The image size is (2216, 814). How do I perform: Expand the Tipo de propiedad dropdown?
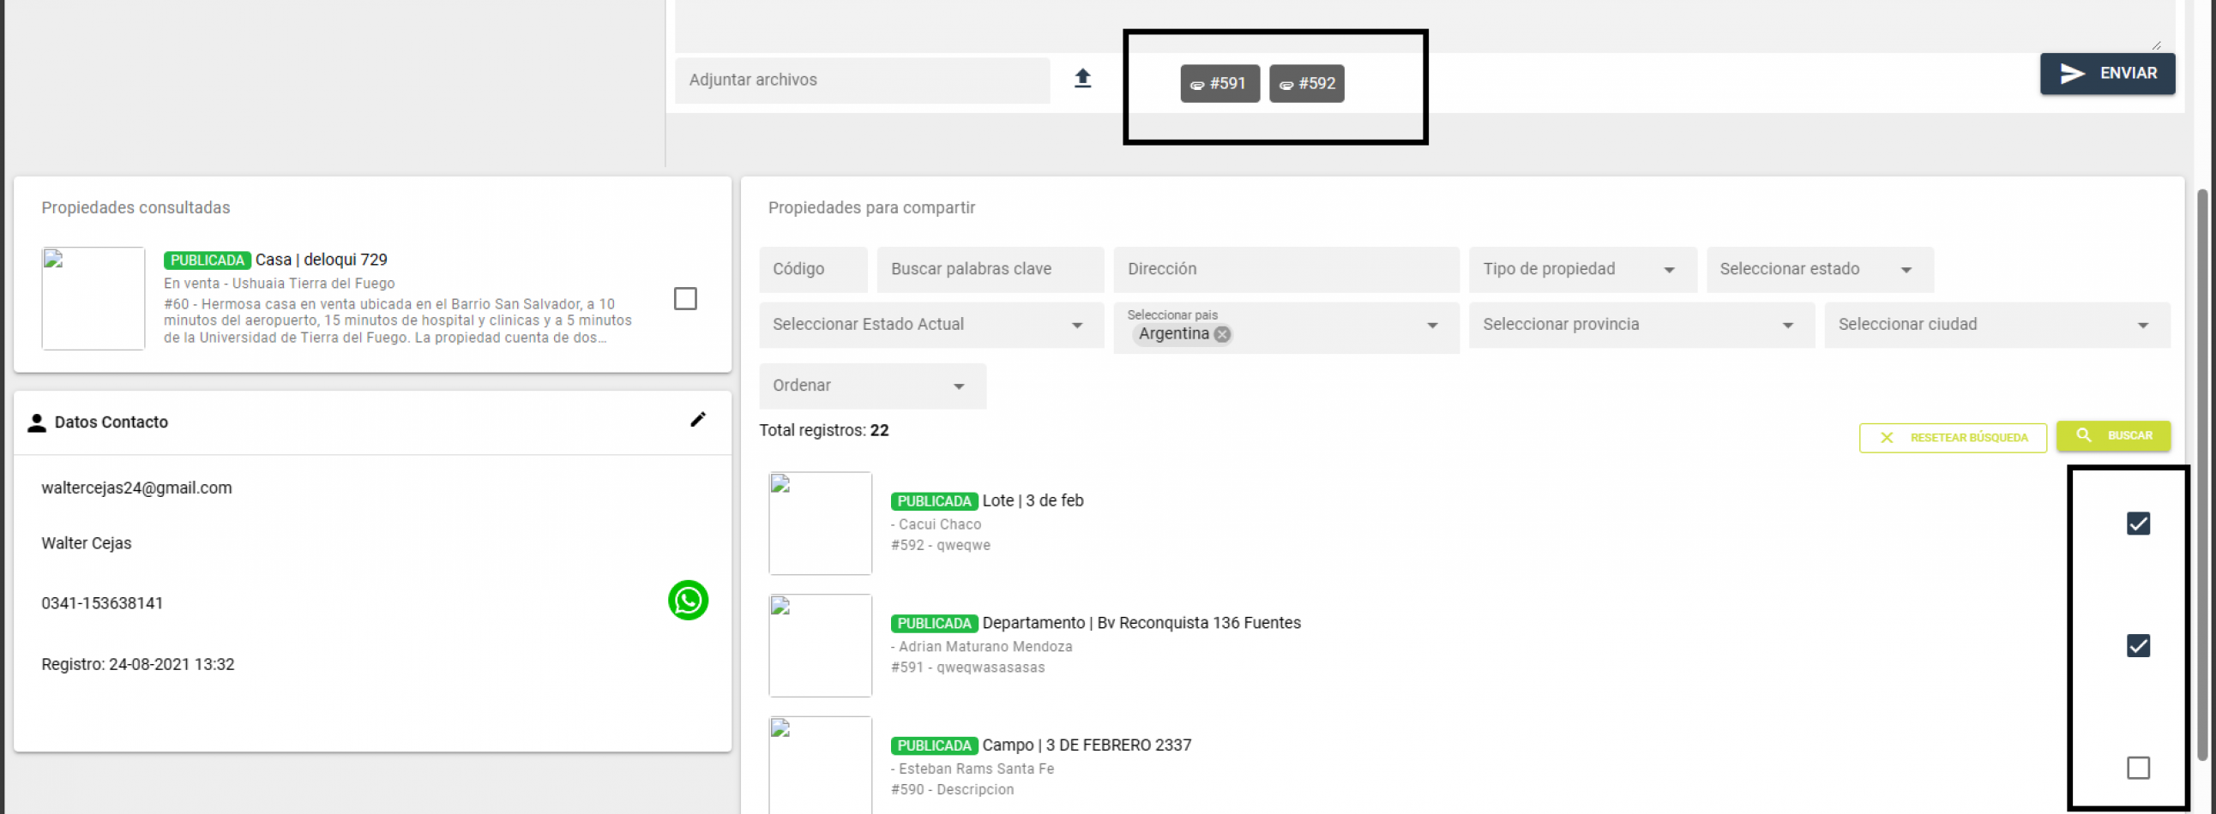pyautogui.click(x=1581, y=270)
